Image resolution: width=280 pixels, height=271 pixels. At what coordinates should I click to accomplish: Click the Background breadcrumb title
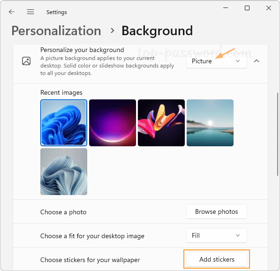[157, 30]
